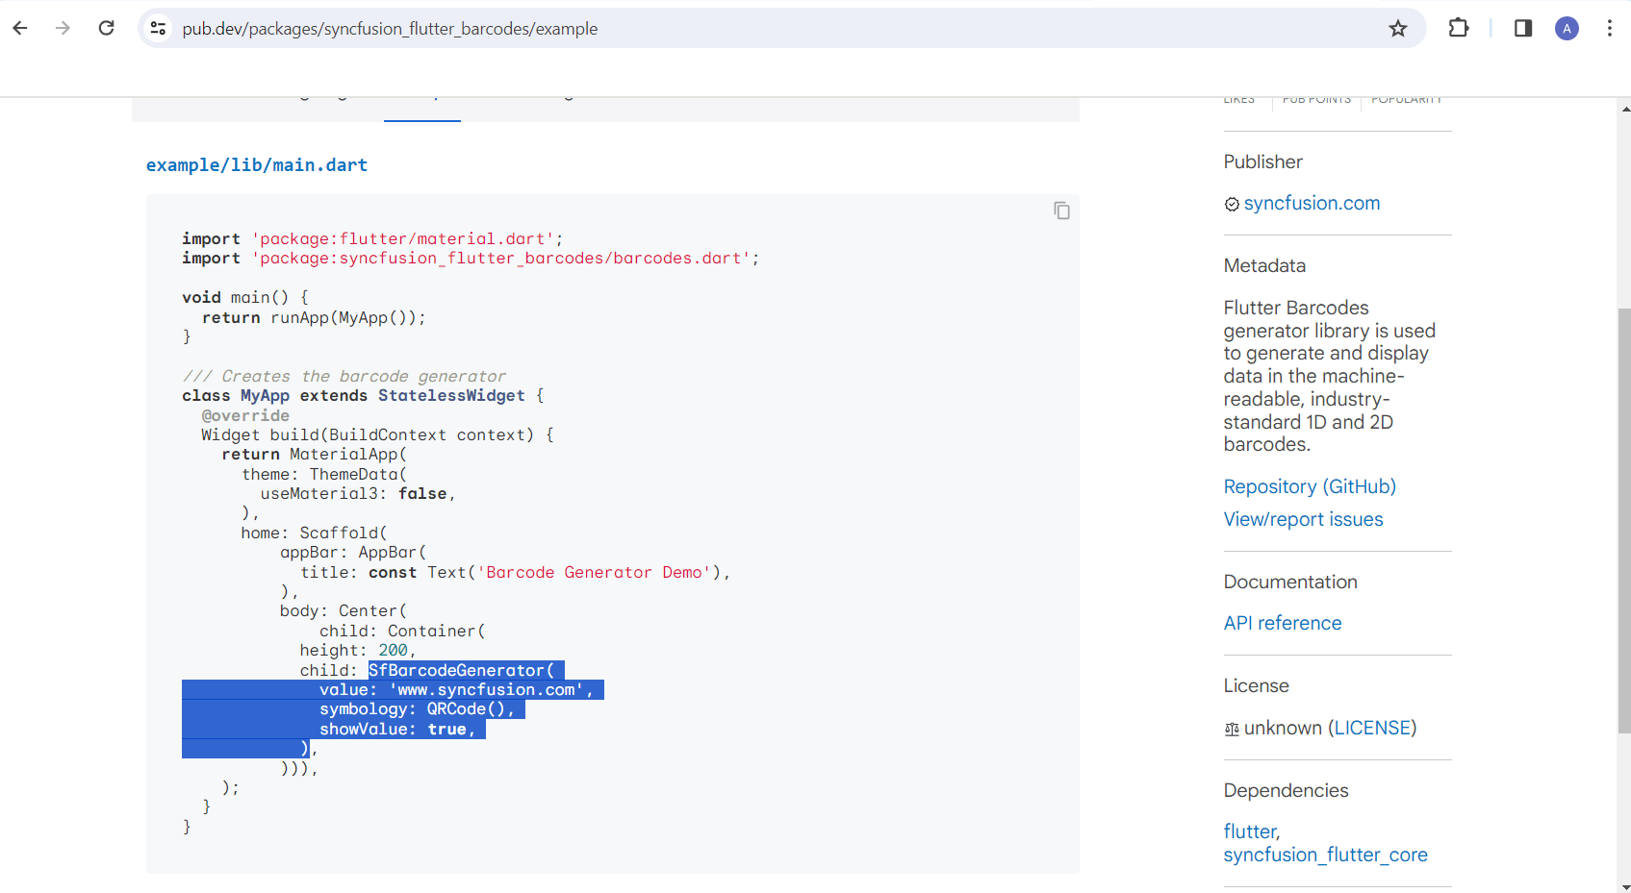Open the syncfusion.com publisher link
This screenshot has height=893, width=1631.
pyautogui.click(x=1312, y=203)
